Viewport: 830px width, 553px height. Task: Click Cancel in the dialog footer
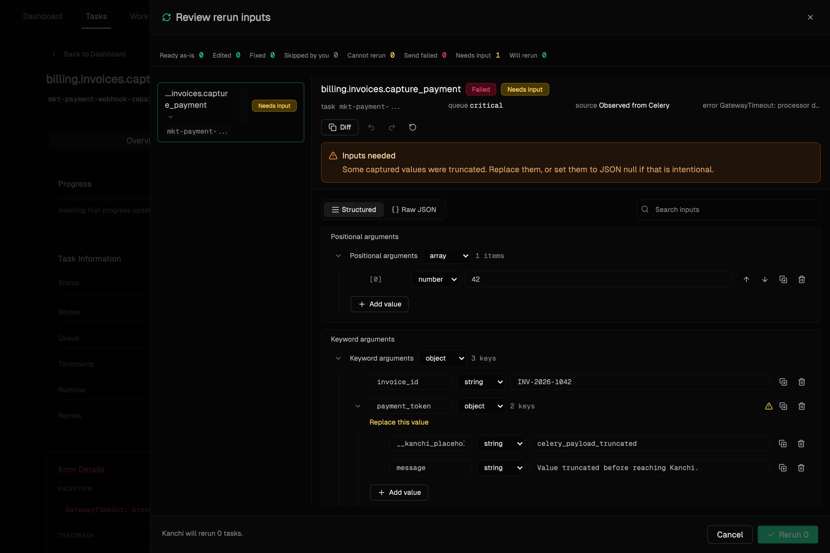pyautogui.click(x=730, y=535)
